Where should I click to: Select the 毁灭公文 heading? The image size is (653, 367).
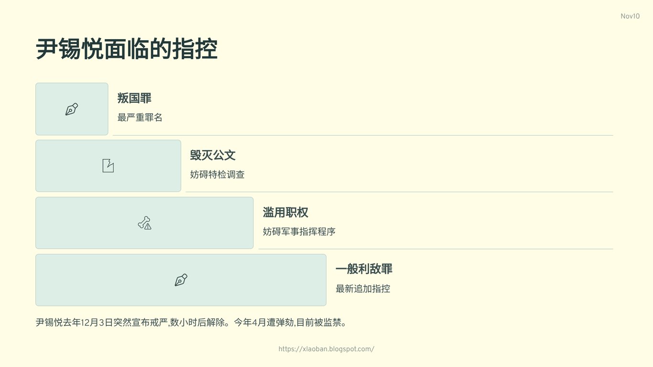[213, 155]
